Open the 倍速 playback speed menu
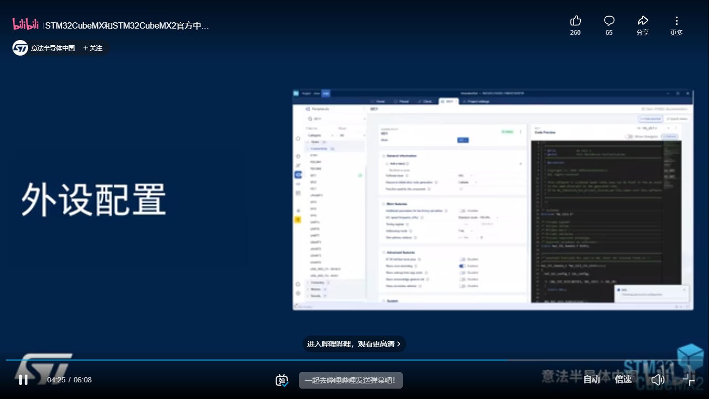709x399 pixels. tap(623, 380)
